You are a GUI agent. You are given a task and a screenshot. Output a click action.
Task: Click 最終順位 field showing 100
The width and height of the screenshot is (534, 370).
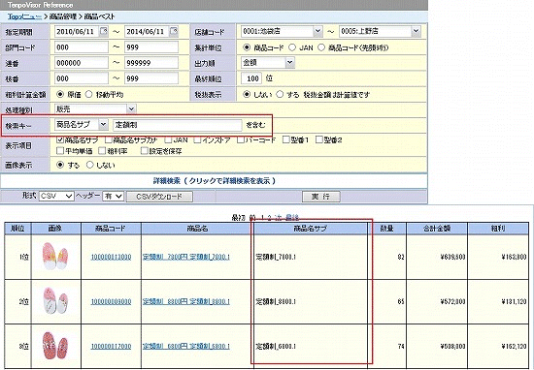(251, 78)
